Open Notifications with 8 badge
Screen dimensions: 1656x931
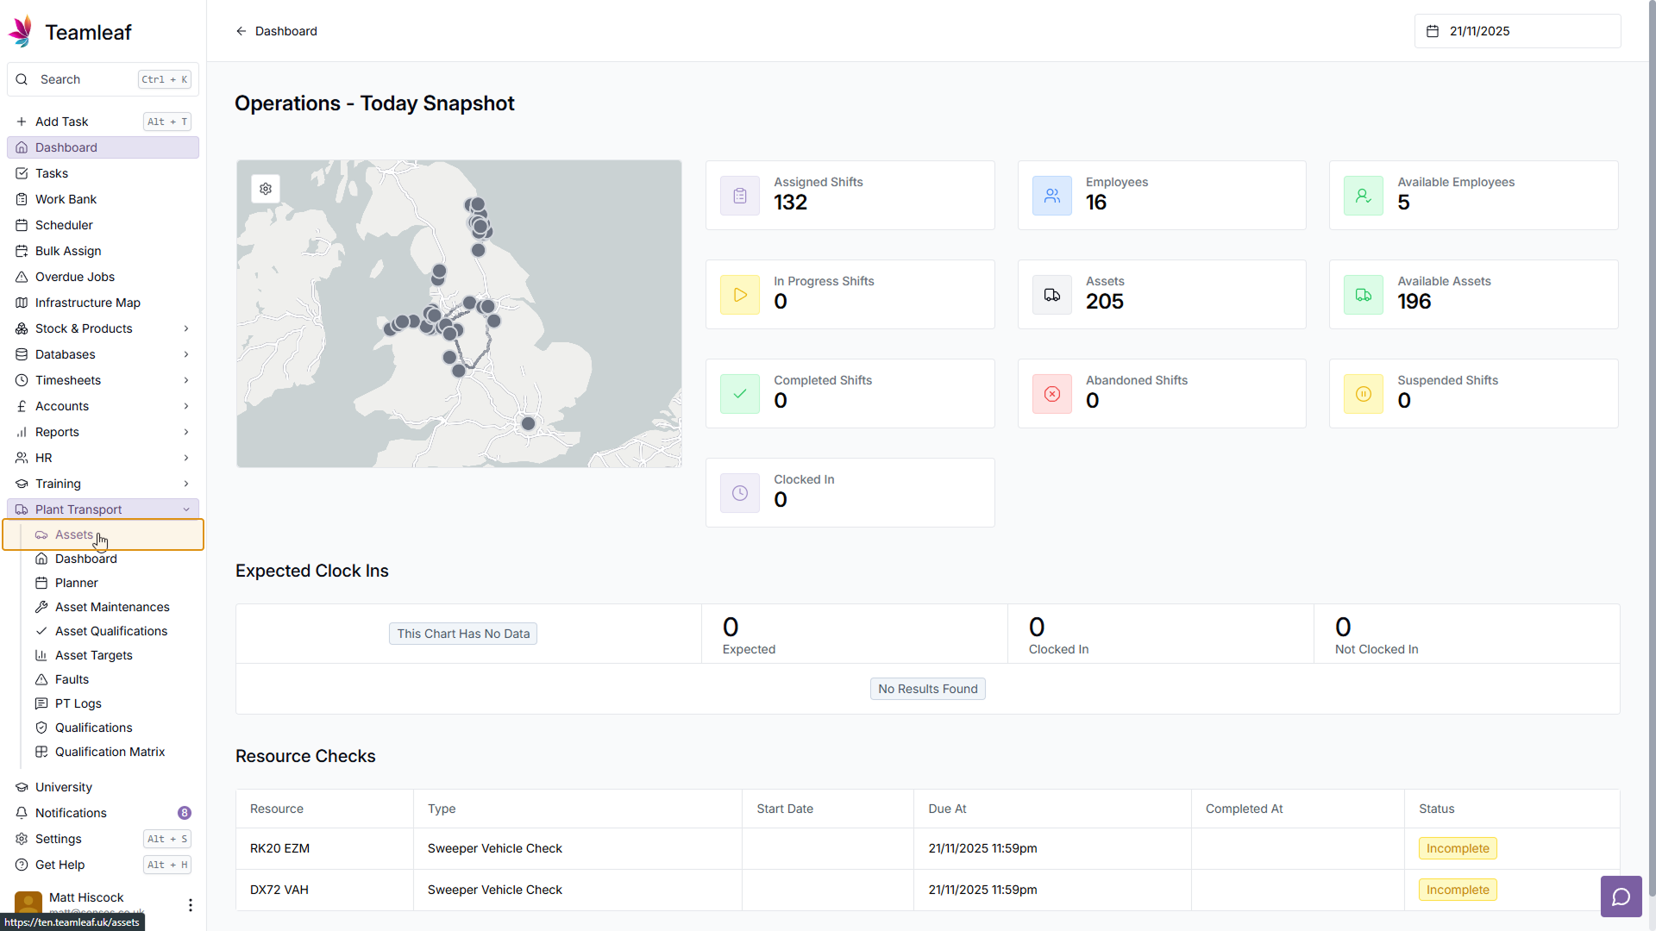[x=71, y=813]
